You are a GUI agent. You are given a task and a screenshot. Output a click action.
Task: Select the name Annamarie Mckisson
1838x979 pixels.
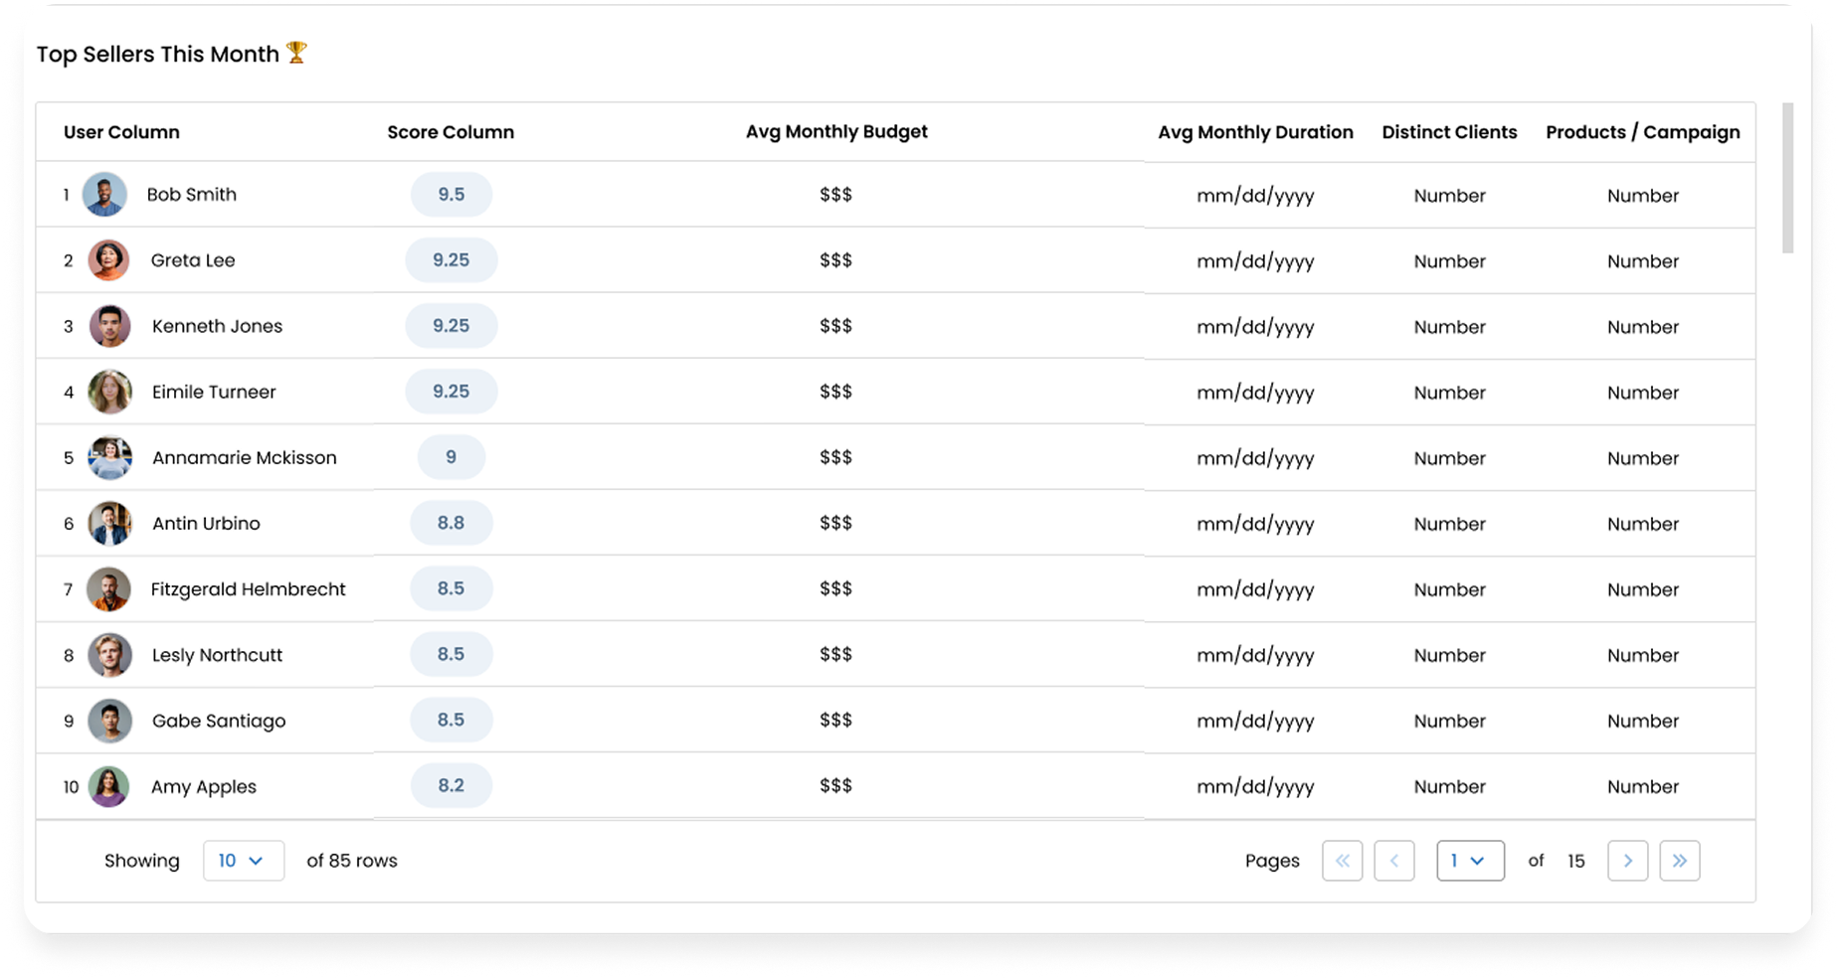tap(244, 457)
